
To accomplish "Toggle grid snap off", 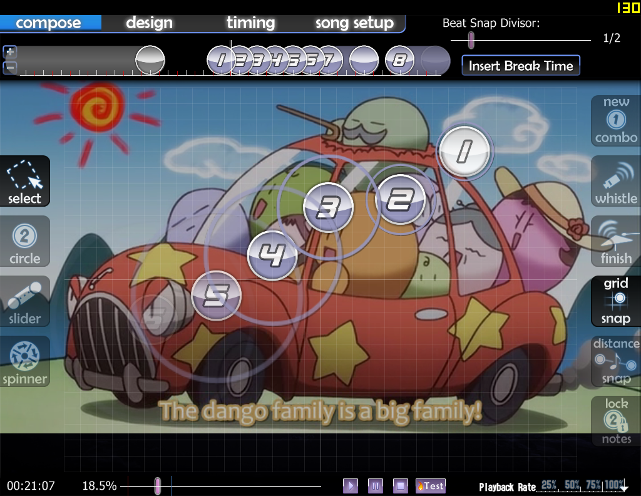I will point(616,301).
